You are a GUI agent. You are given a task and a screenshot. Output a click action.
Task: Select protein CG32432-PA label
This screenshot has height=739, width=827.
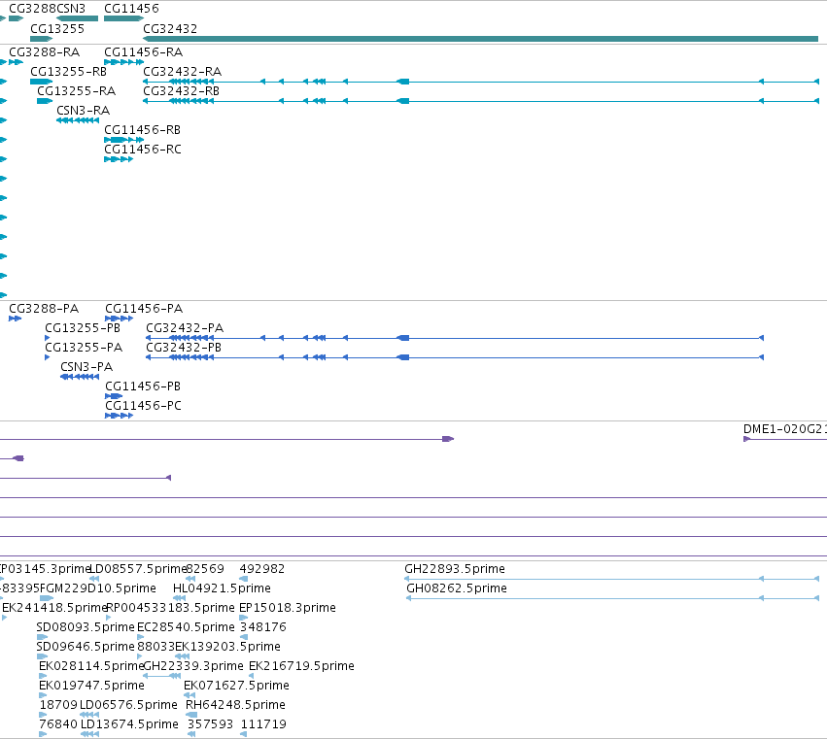(185, 328)
